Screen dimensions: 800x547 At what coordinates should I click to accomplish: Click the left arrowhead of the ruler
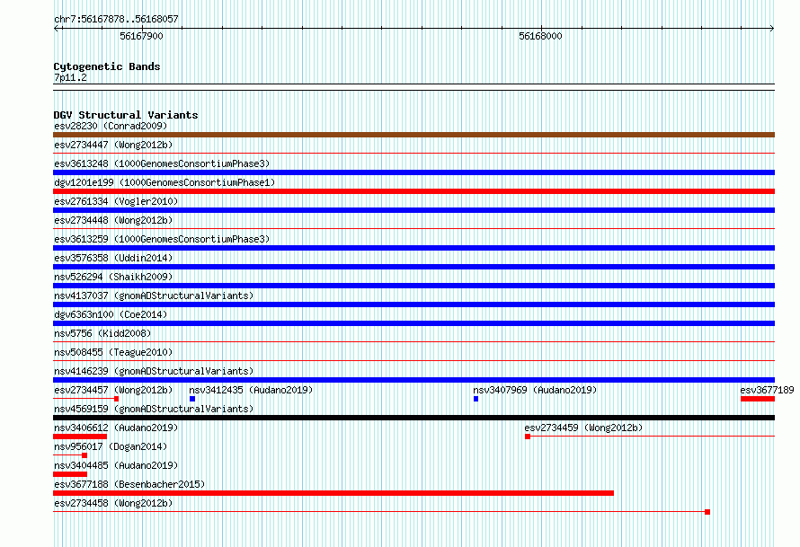56,29
